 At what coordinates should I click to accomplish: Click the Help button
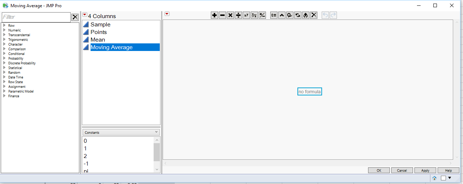[x=449, y=170]
